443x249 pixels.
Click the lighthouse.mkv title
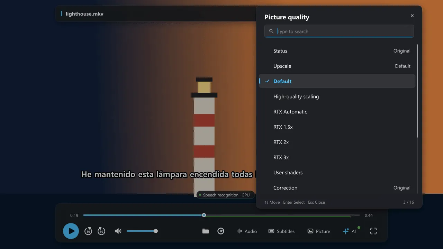point(84,14)
